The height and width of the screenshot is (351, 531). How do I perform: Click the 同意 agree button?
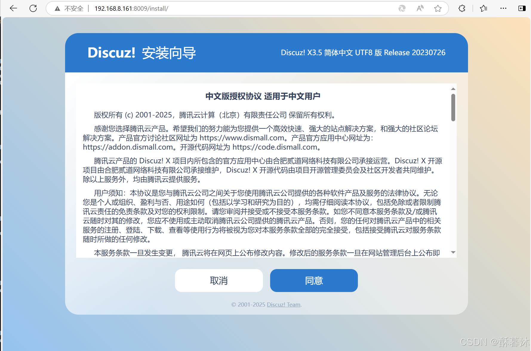(314, 280)
